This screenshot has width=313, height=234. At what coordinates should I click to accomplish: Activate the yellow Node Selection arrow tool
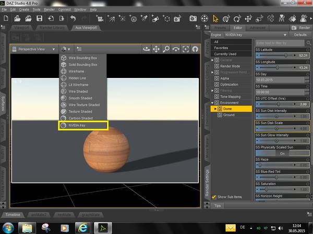pos(215,19)
